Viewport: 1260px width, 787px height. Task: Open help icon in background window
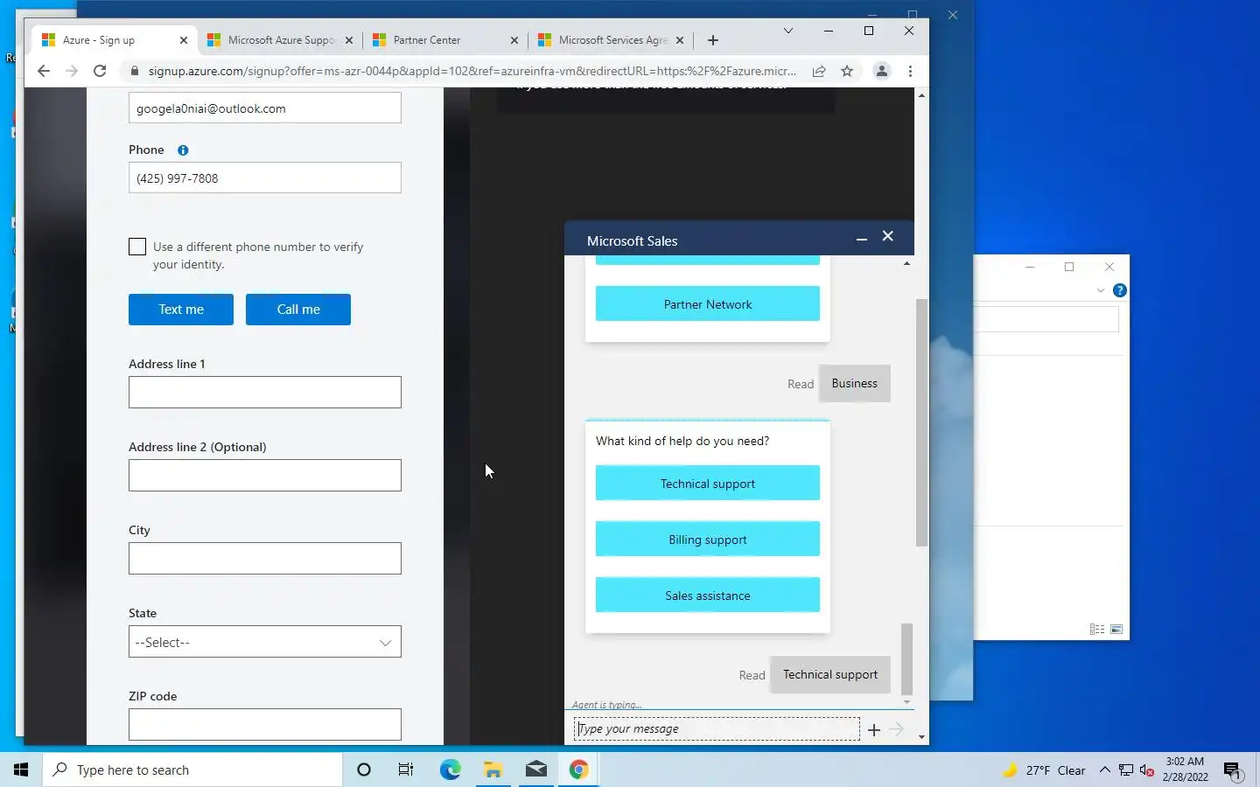pos(1120,290)
